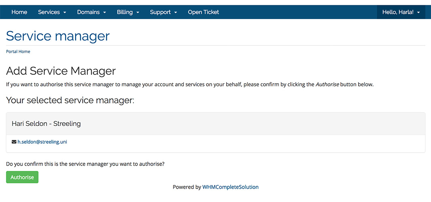Open the Domains dropdown
Image resolution: width=431 pixels, height=202 pixels.
(x=91, y=12)
